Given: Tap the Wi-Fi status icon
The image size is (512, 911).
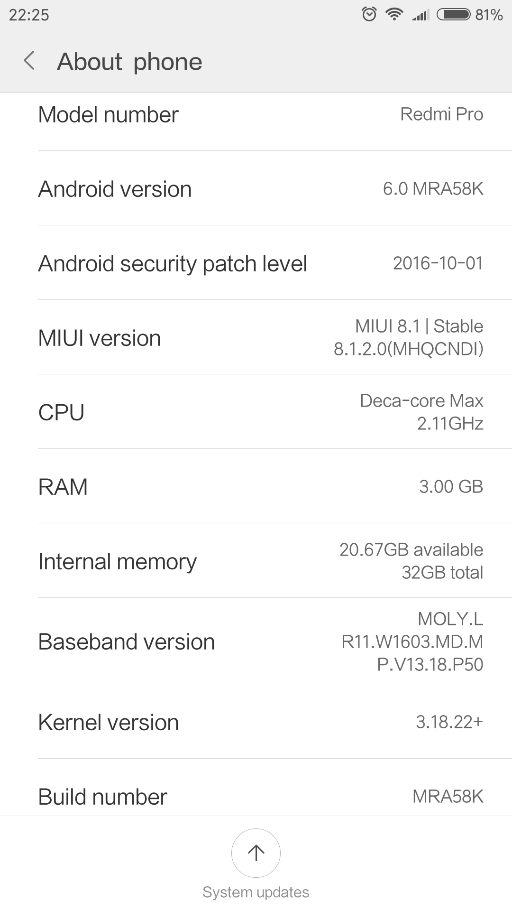Looking at the screenshot, I should [394, 14].
